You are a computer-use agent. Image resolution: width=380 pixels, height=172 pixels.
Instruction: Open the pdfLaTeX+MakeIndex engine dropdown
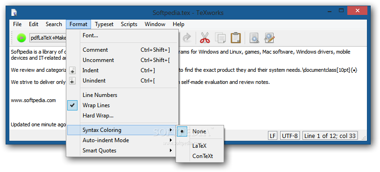pos(48,38)
